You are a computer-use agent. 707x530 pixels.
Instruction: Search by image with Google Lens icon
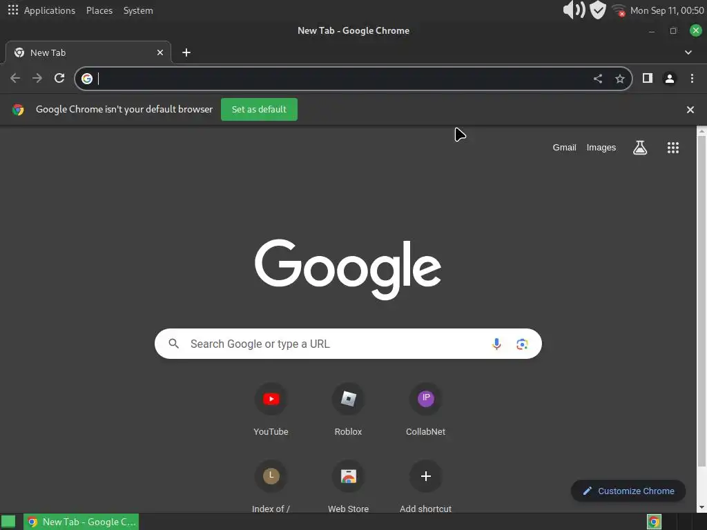coord(522,344)
